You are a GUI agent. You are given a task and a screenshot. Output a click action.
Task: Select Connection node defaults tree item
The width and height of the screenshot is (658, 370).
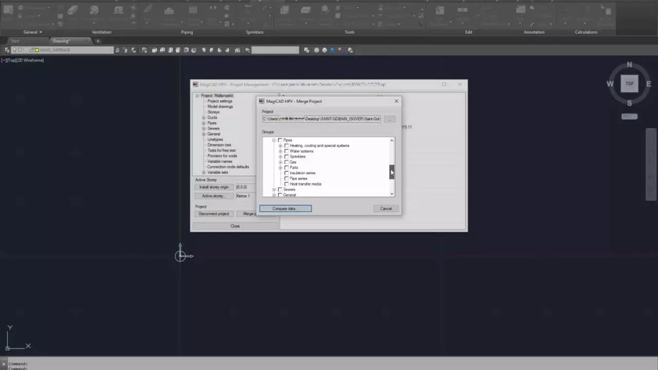click(x=228, y=167)
